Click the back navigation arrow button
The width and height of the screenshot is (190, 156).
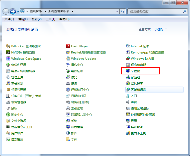(6, 12)
